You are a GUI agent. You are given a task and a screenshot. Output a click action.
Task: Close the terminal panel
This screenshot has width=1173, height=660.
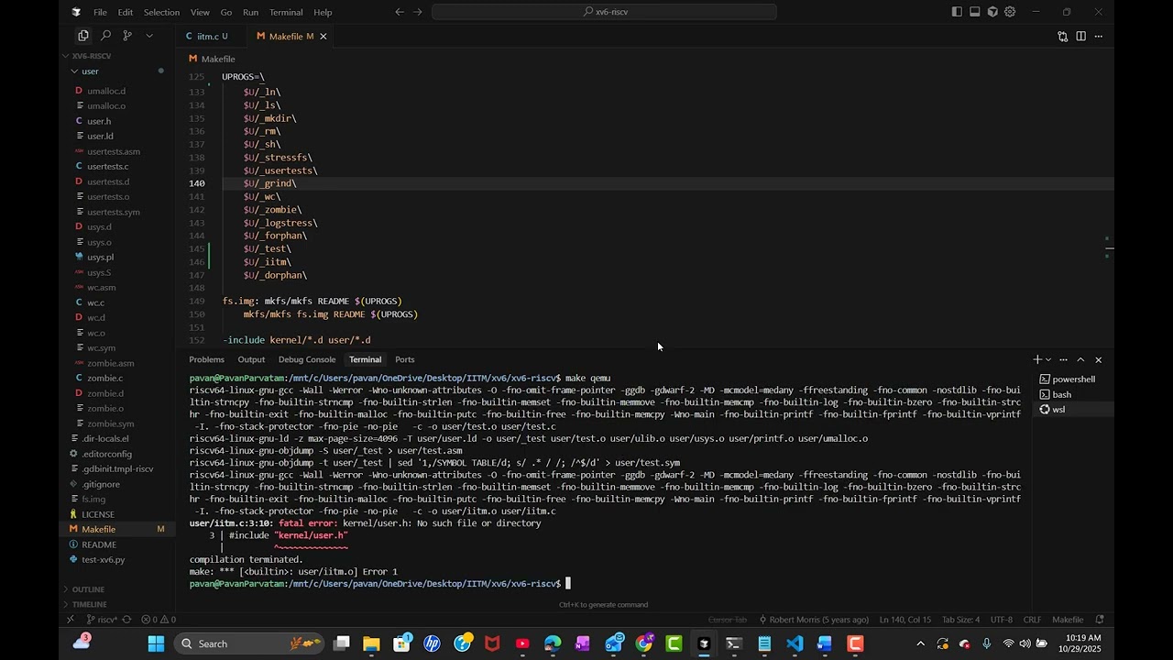tap(1098, 359)
